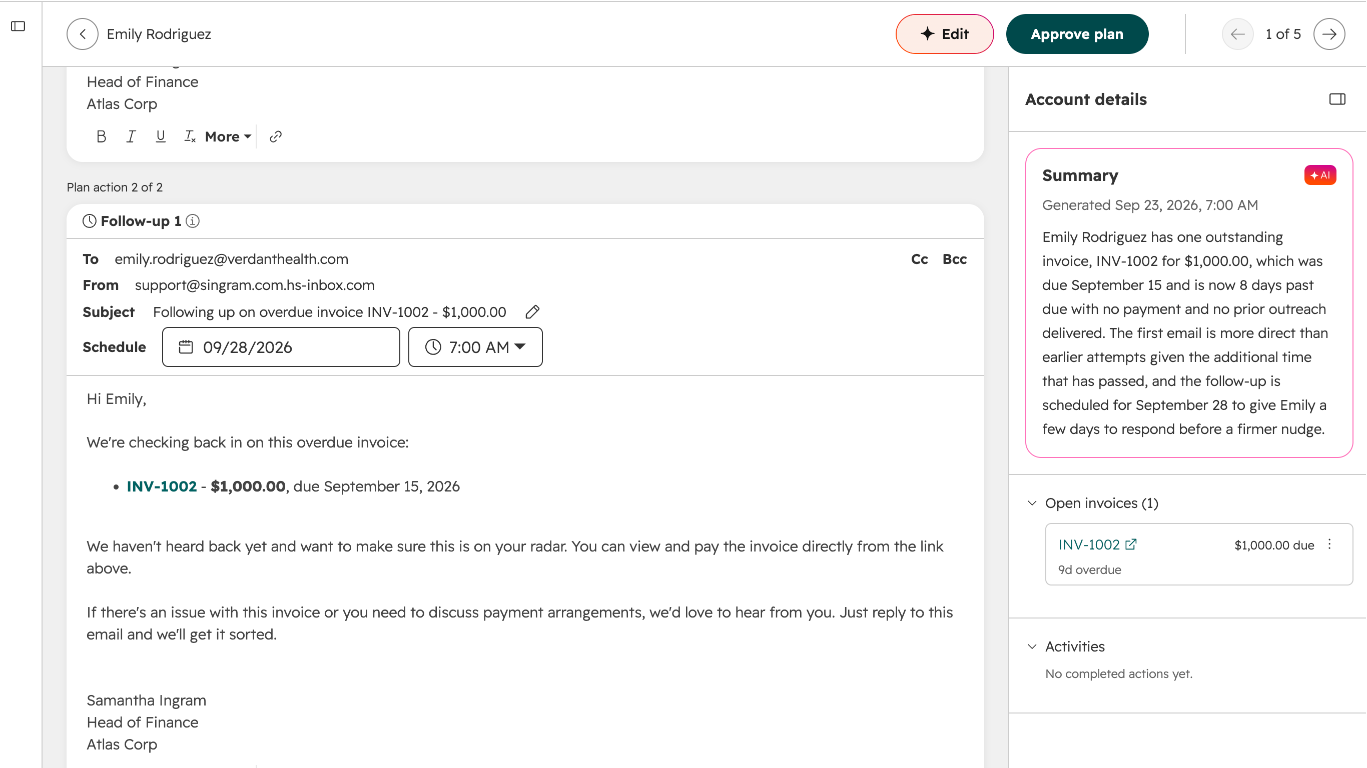Apply underline formatting

point(160,137)
